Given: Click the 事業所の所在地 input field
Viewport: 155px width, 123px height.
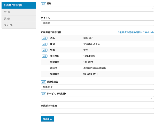Looking at the screenshot, I should (x=97, y=111).
